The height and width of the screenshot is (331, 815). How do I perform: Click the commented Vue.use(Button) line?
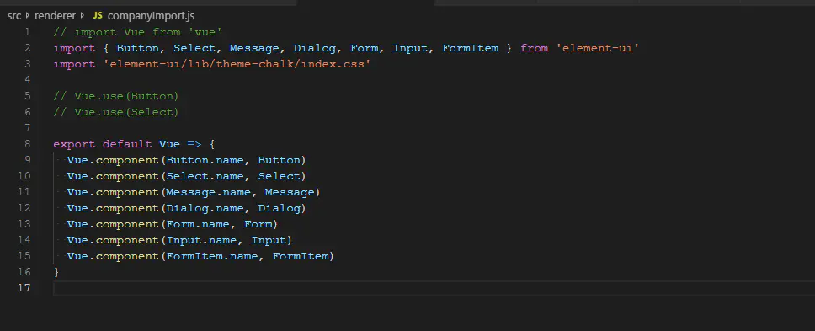pyautogui.click(x=116, y=96)
